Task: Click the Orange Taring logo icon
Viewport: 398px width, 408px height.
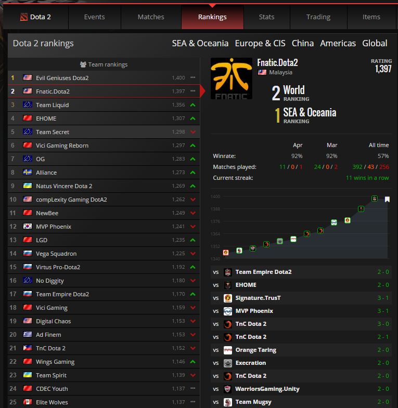Action: pyautogui.click(x=228, y=350)
